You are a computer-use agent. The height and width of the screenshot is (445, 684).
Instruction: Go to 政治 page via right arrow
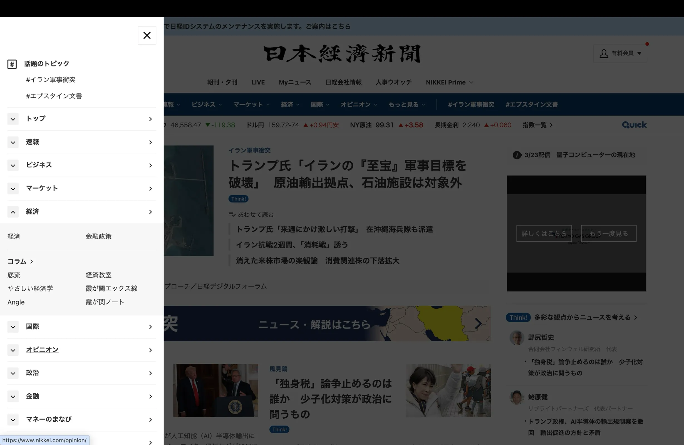150,373
